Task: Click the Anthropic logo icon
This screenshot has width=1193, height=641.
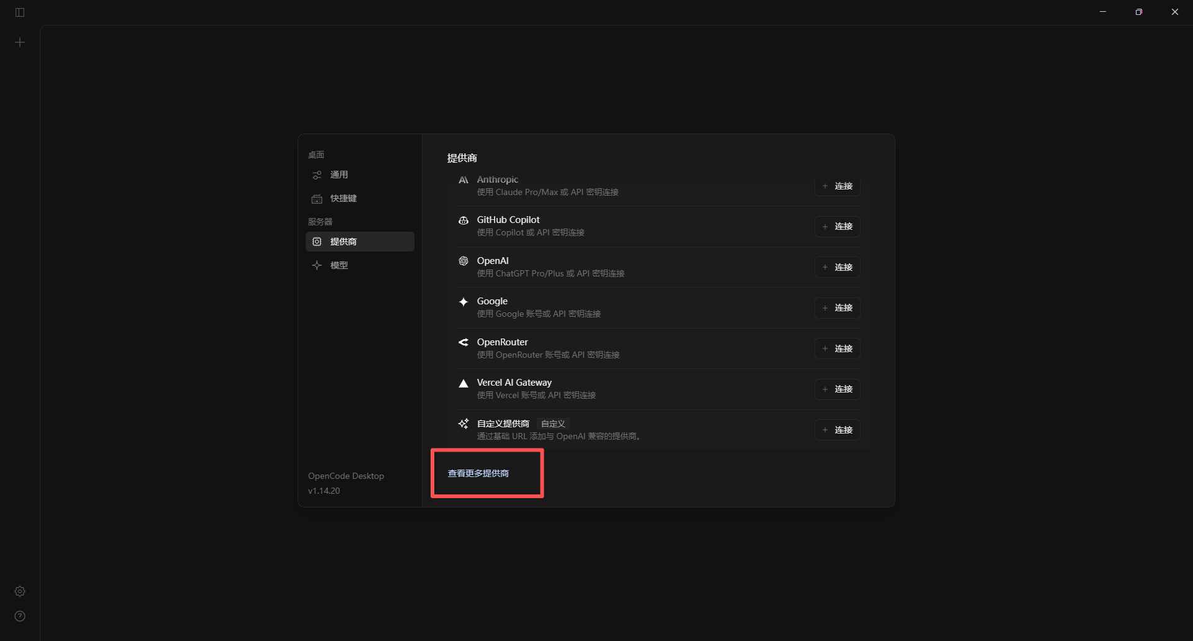Action: tap(464, 180)
